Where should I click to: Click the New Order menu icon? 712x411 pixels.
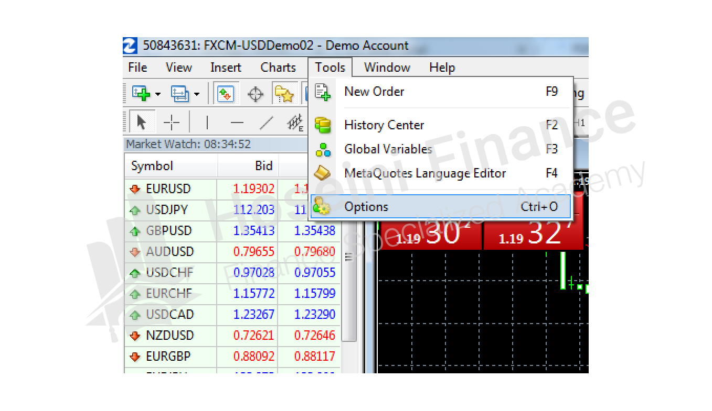pos(323,92)
